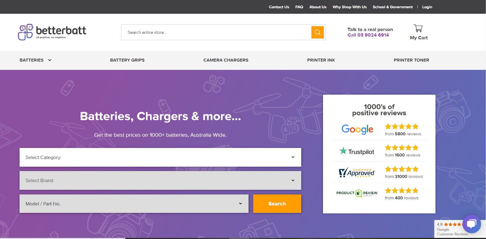
Task: Click the Trustpilot five-star rating
Action: [402, 148]
